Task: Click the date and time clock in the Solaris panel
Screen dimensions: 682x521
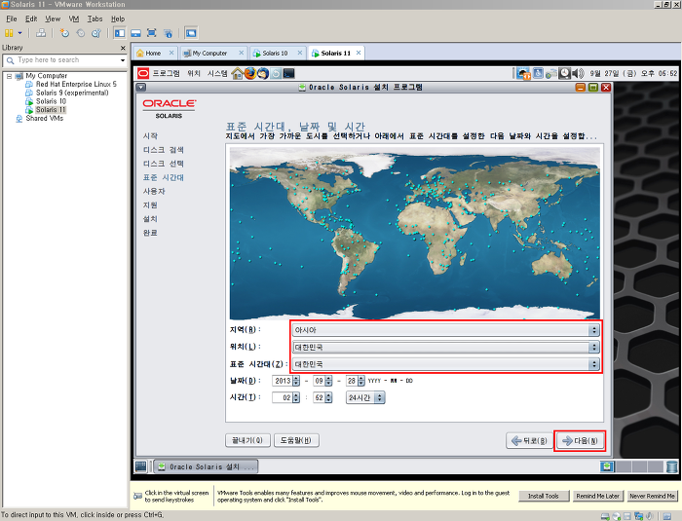Action: (633, 73)
